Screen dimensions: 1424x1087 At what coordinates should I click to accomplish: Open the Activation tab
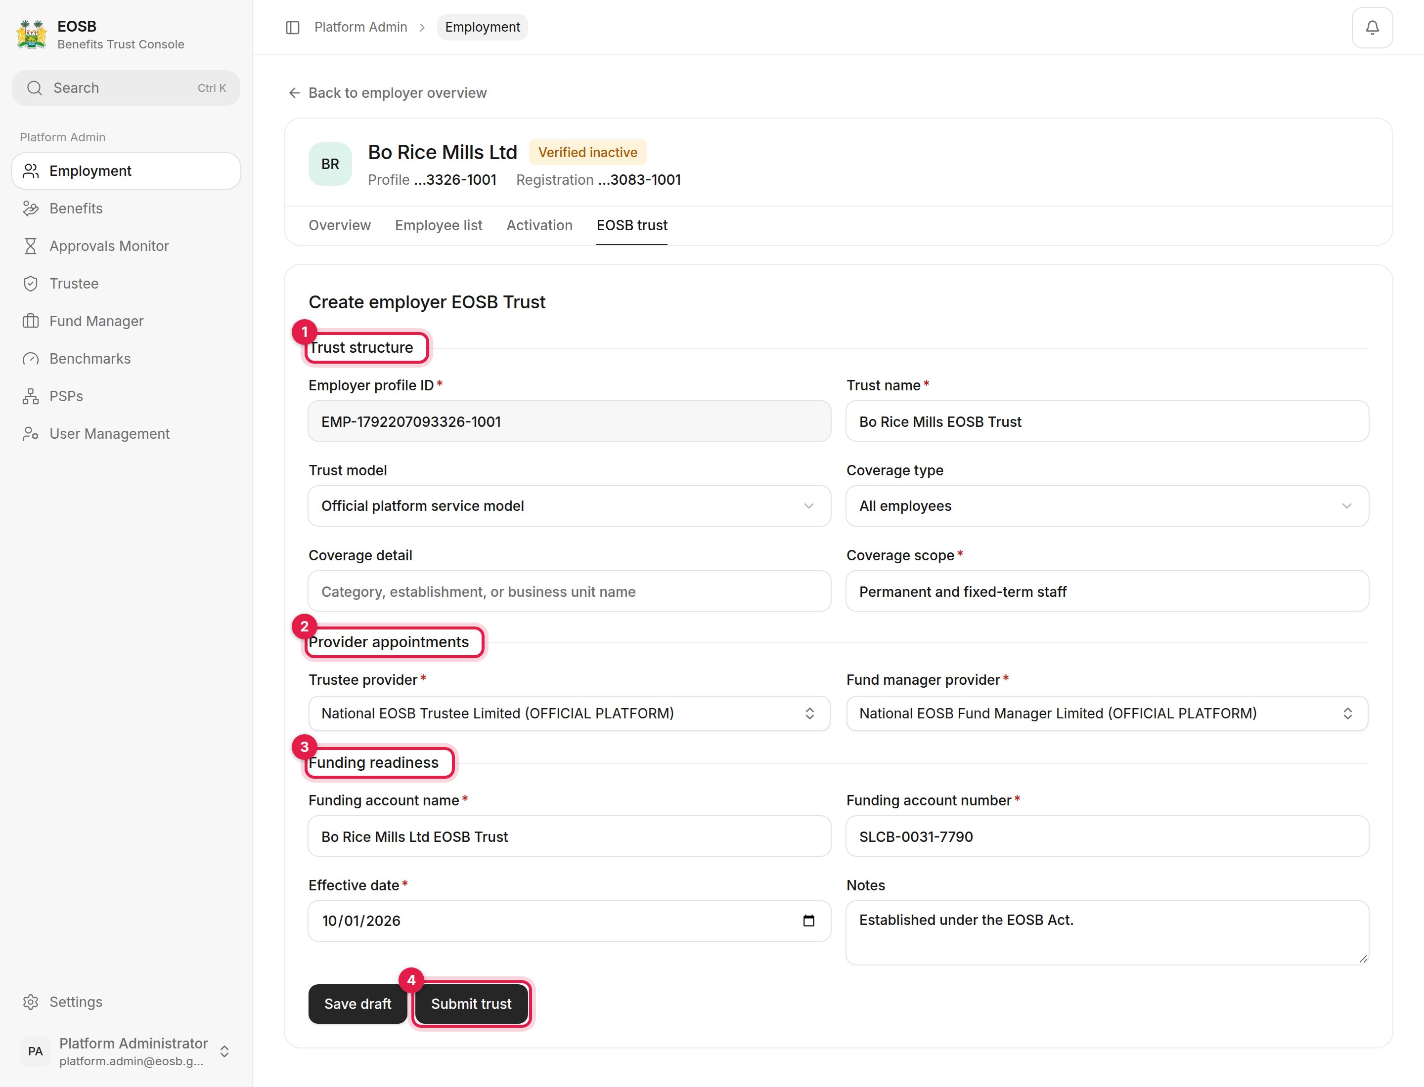(539, 225)
